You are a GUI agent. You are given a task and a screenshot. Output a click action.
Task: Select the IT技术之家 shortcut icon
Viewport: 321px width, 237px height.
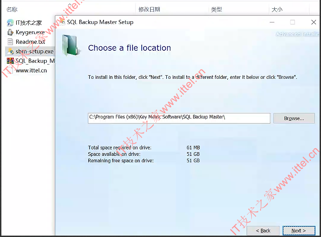click(10, 23)
